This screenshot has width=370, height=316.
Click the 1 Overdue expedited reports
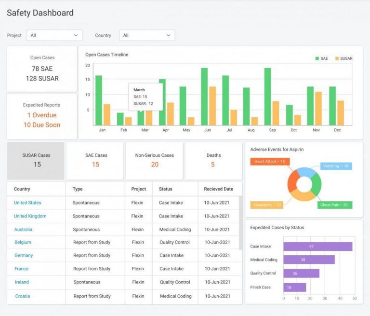click(42, 115)
